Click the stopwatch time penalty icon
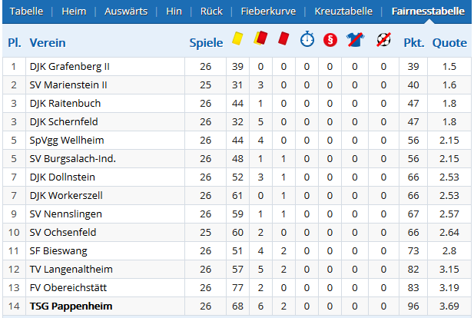Image resolution: width=474 pixels, height=318 pixels. tap(307, 38)
